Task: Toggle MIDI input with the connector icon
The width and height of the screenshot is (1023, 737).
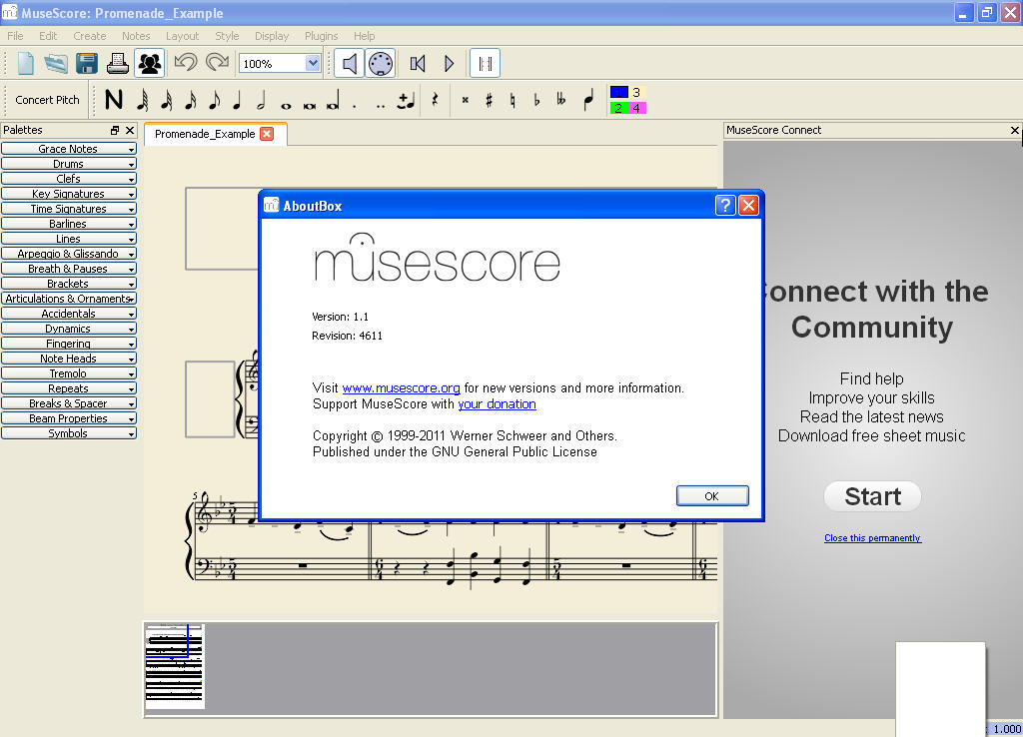Action: tap(381, 62)
